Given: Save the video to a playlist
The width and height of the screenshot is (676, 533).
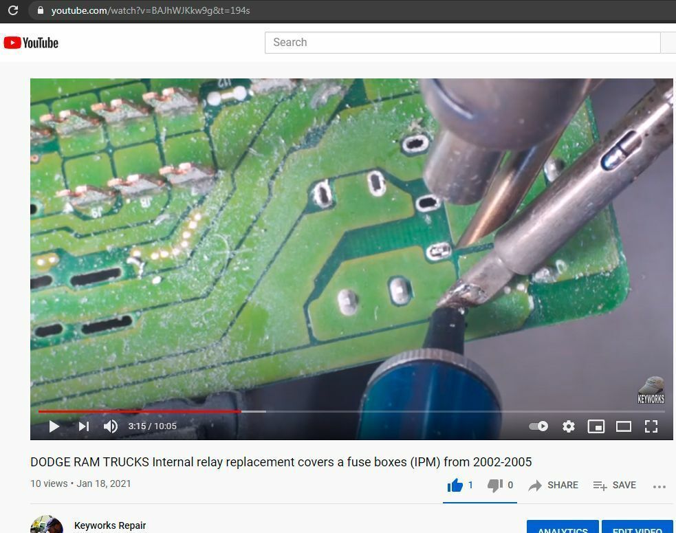Looking at the screenshot, I should click(614, 486).
